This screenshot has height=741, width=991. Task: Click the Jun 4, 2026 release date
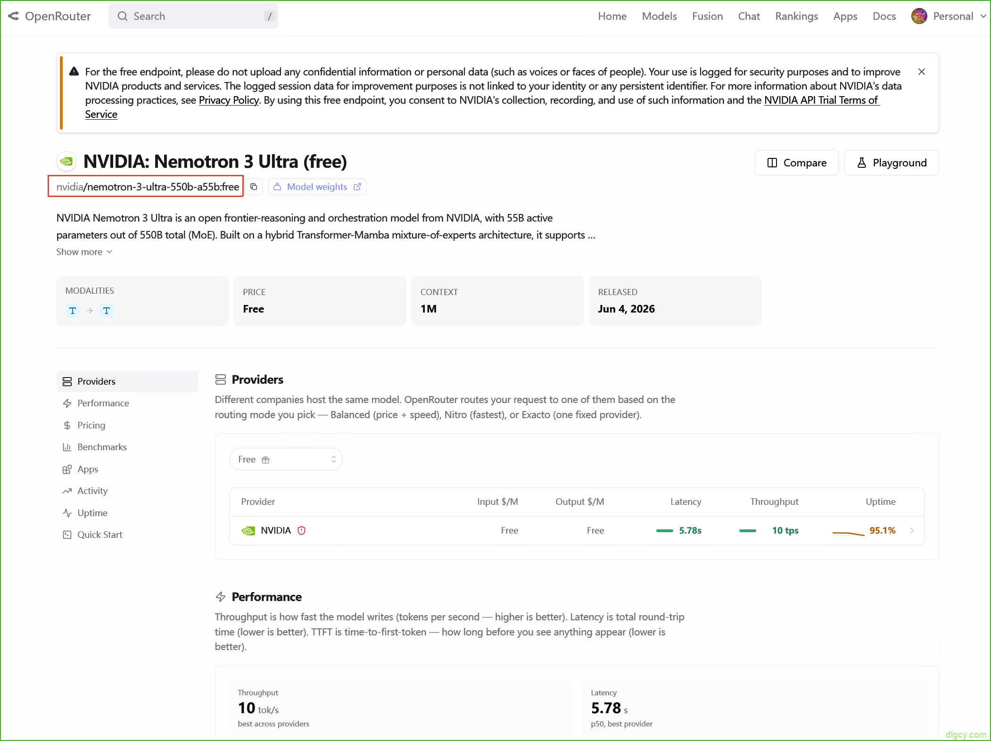coord(627,309)
